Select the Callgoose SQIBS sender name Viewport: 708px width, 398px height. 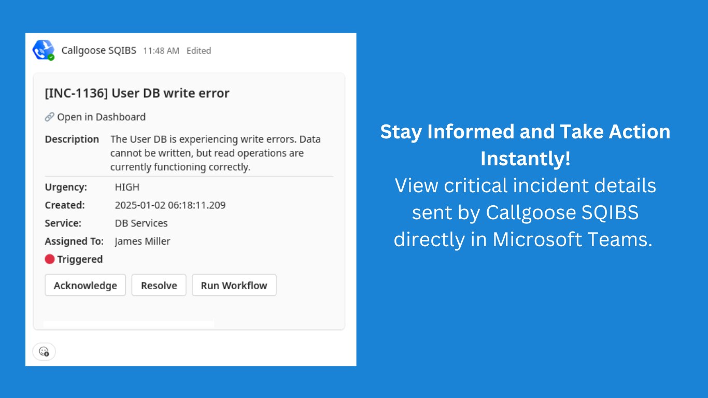(98, 50)
